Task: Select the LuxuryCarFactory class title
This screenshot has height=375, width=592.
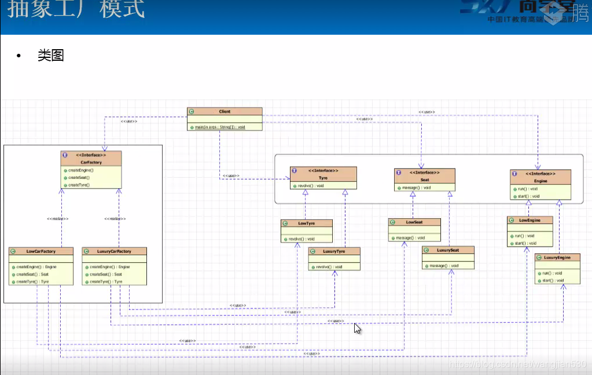Action: tap(114, 251)
